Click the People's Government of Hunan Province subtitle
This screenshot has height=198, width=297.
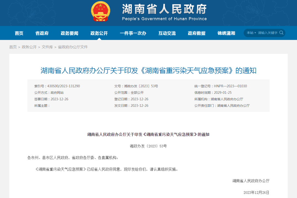pyautogui.click(x=164, y=19)
